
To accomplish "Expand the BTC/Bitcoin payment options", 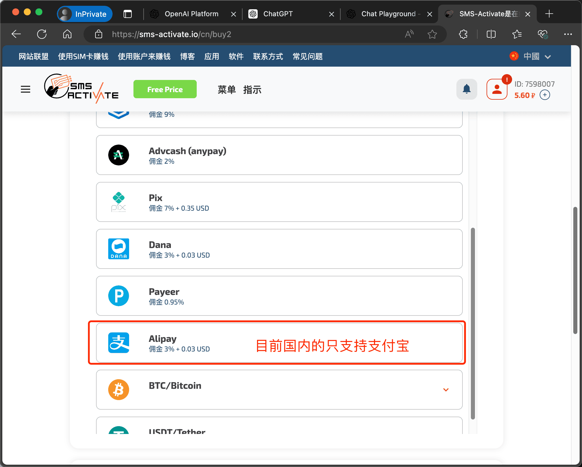I will click(446, 390).
